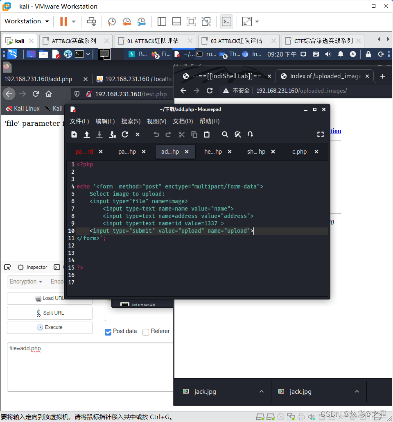Viewport: 393px width, 422px height.
Task: Click VMware take snapshot icon
Action: point(112,22)
